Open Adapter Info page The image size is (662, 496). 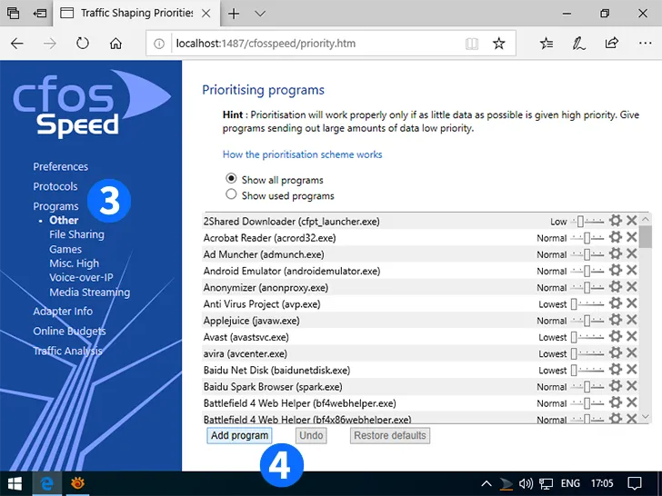tap(63, 312)
